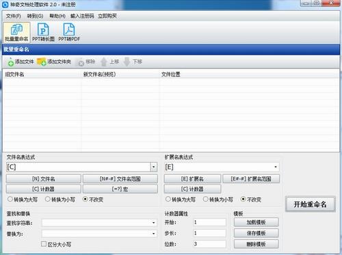Expand the 查找字符串 dropdown
Screen dimensions: 342x255
coord(154,223)
